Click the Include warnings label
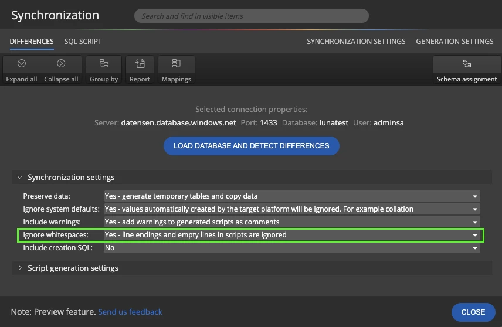The height and width of the screenshot is (327, 502). click(x=52, y=222)
